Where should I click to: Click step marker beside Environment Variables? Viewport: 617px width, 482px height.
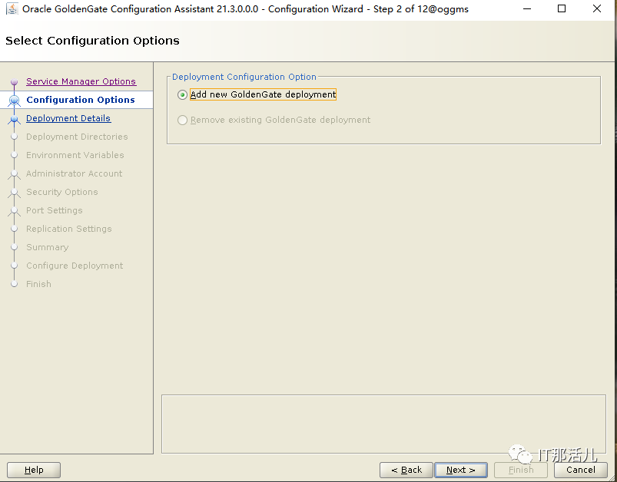(x=14, y=155)
